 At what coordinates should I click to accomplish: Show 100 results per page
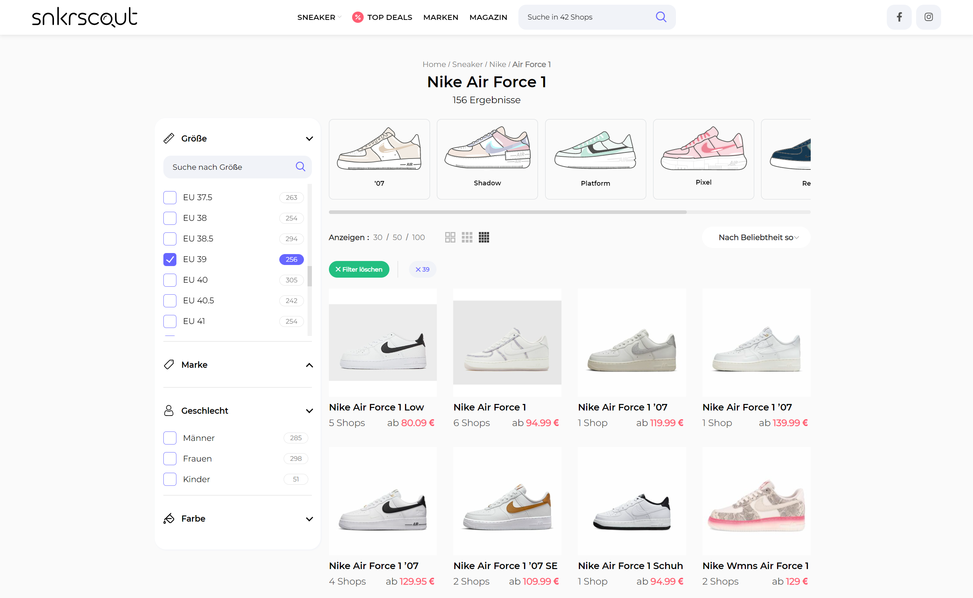tap(418, 237)
